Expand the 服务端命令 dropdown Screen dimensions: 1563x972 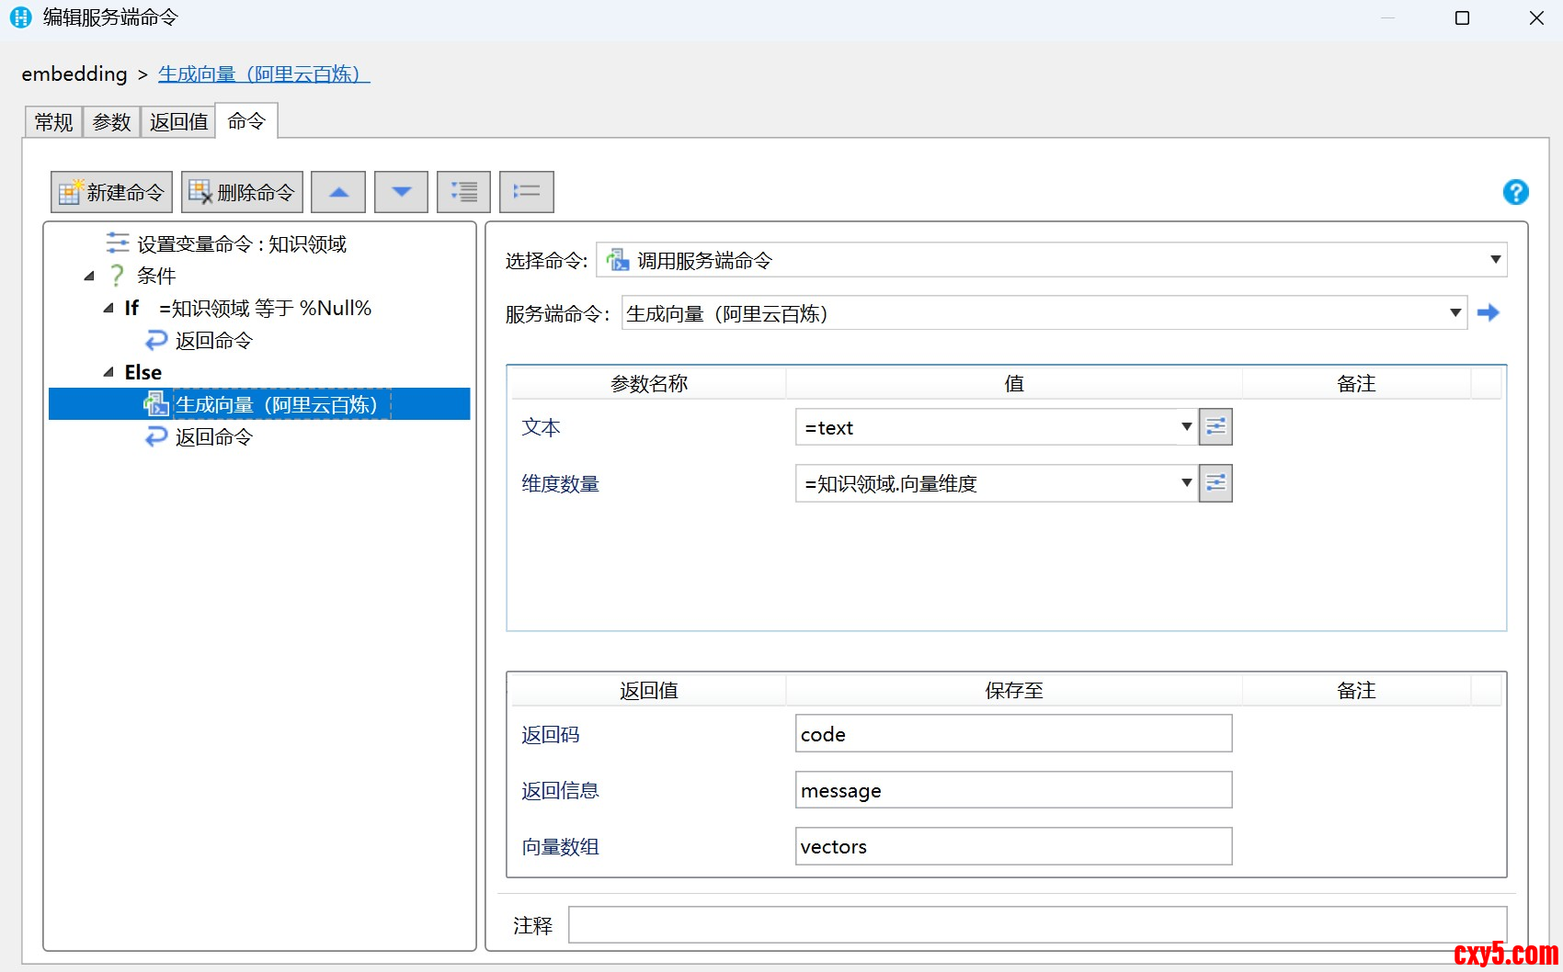coord(1455,313)
